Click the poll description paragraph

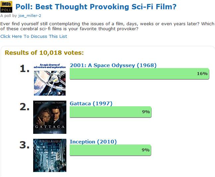click(106, 26)
